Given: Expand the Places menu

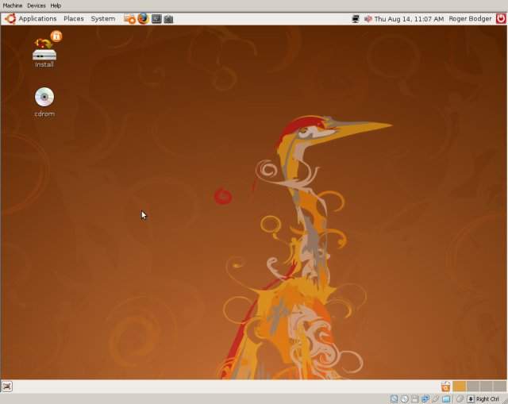Looking at the screenshot, I should (74, 18).
